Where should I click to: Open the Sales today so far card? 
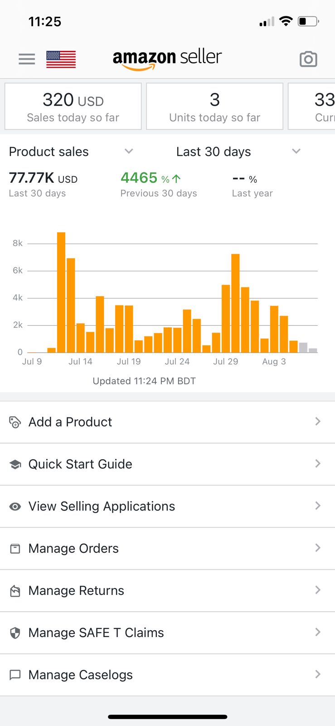tap(73, 107)
